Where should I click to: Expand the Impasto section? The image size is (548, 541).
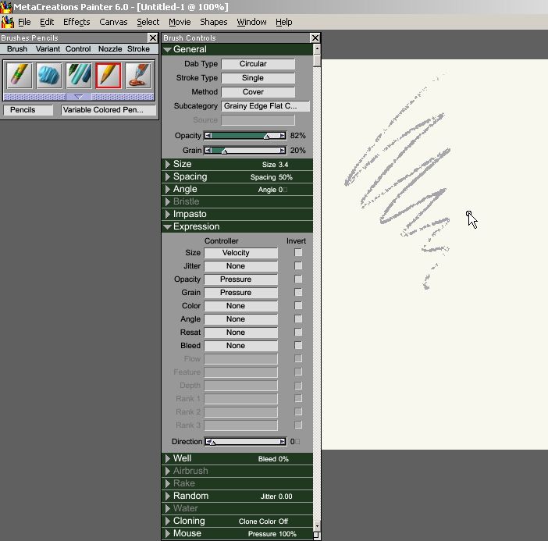pos(167,214)
